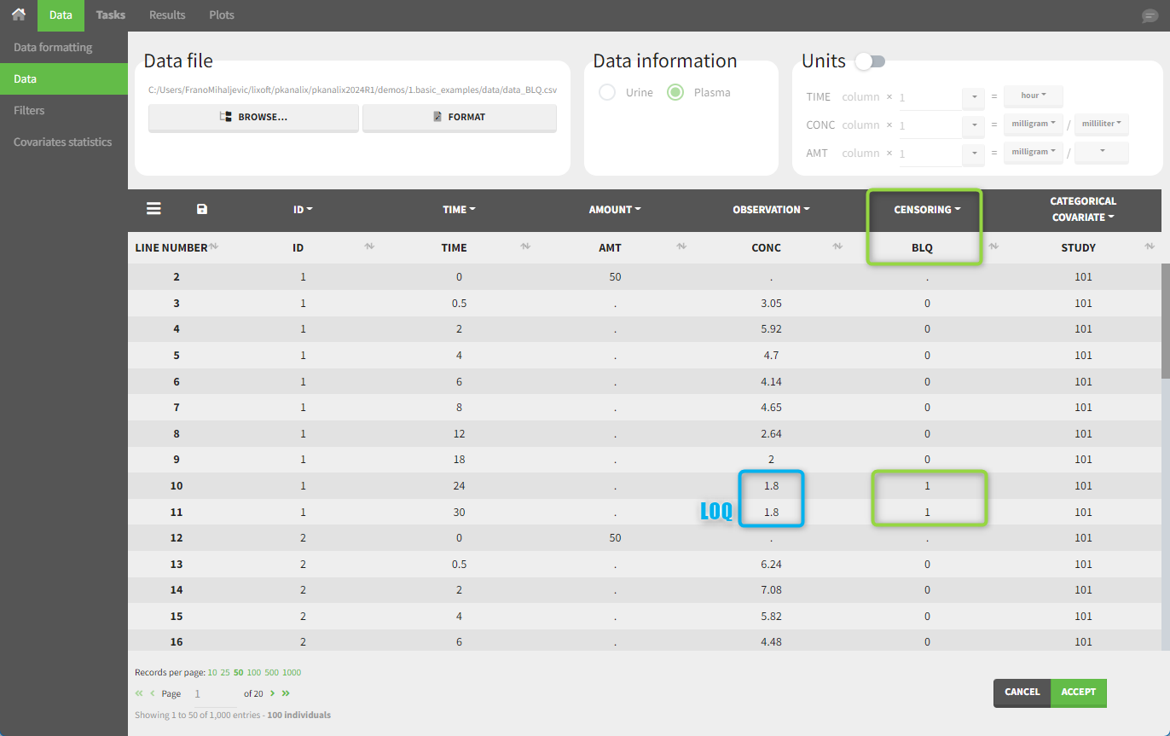Open the Filters sidebar item
The width and height of the screenshot is (1170, 736).
[29, 110]
